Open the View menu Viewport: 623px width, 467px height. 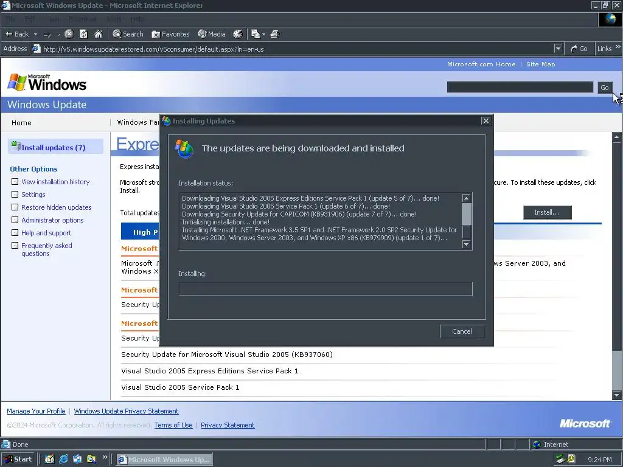[54, 19]
